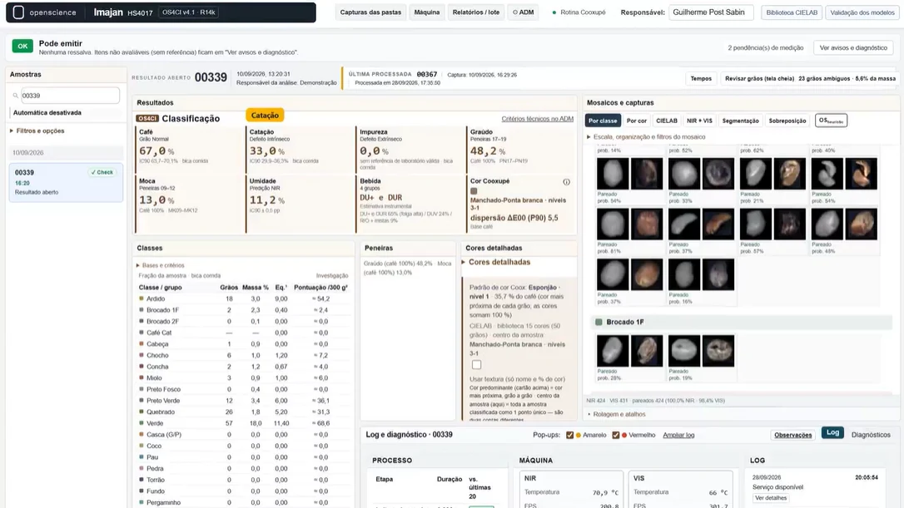Click the Quebrado class row

pyautogui.click(x=243, y=412)
